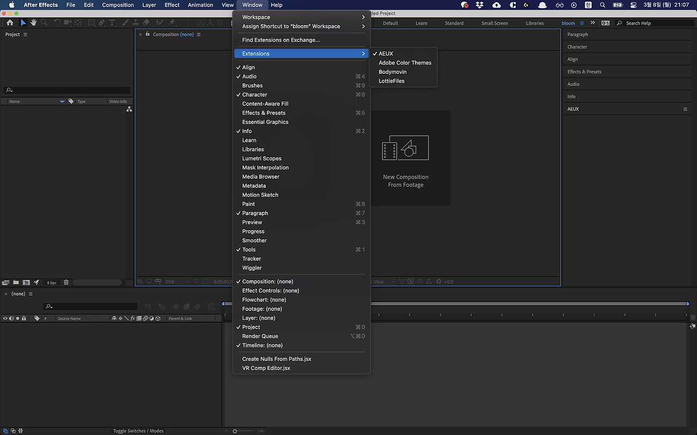This screenshot has width=697, height=435.
Task: Open Bodymovin extension
Action: (403, 72)
